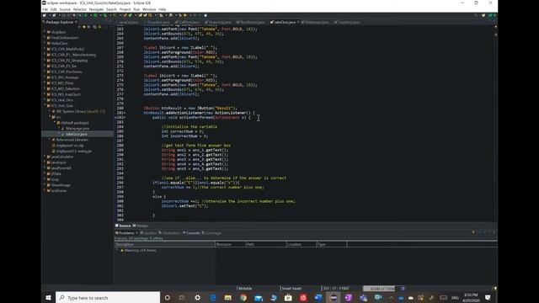Open the Declaration view tab

tap(169, 233)
